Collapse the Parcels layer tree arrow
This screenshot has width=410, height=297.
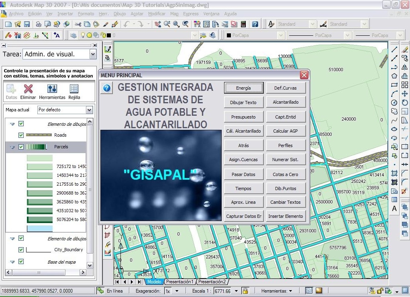coord(12,147)
